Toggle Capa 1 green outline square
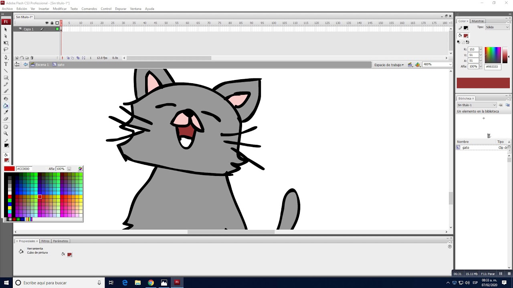This screenshot has height=288, width=513. point(57,29)
